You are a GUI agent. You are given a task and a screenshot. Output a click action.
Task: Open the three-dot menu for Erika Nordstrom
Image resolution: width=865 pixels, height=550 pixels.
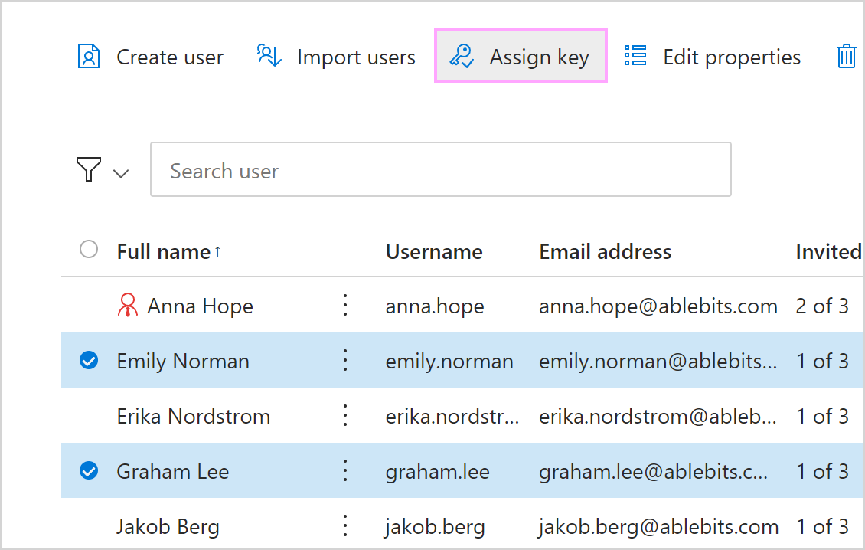coord(345,415)
